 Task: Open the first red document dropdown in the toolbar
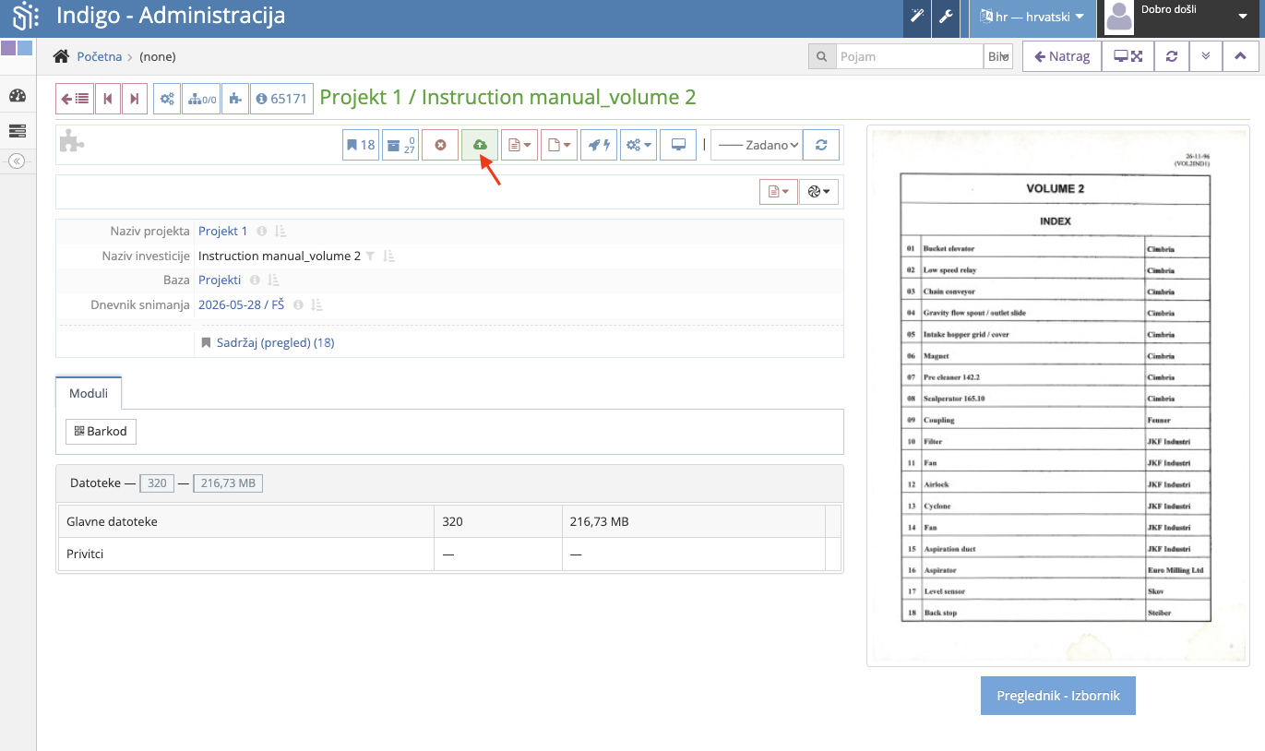[519, 145]
